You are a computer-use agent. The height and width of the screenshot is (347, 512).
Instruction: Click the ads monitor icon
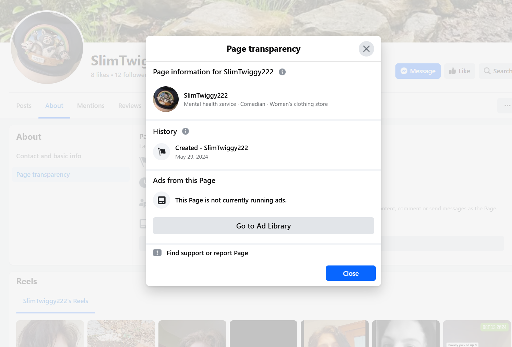162,200
